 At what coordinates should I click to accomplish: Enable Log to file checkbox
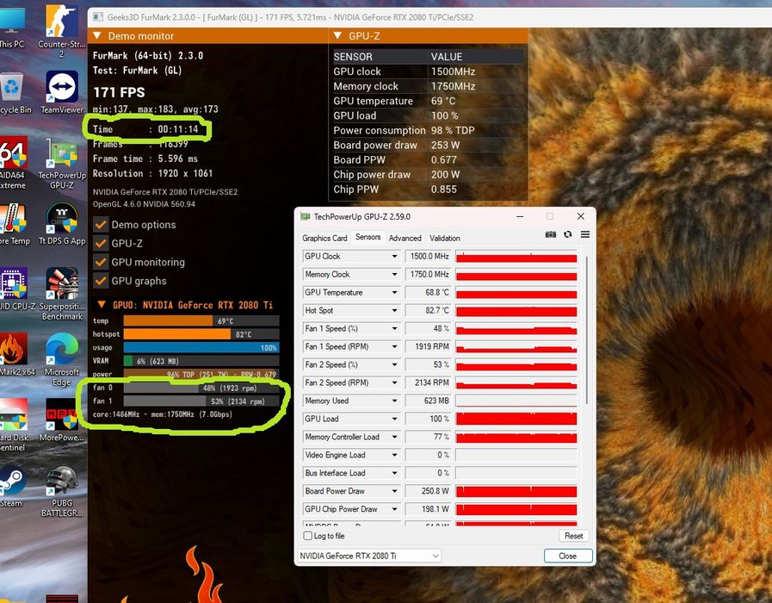[x=308, y=536]
